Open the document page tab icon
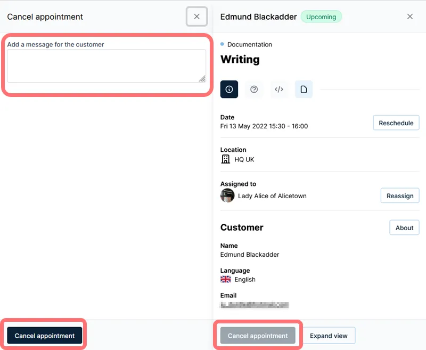 pos(304,89)
